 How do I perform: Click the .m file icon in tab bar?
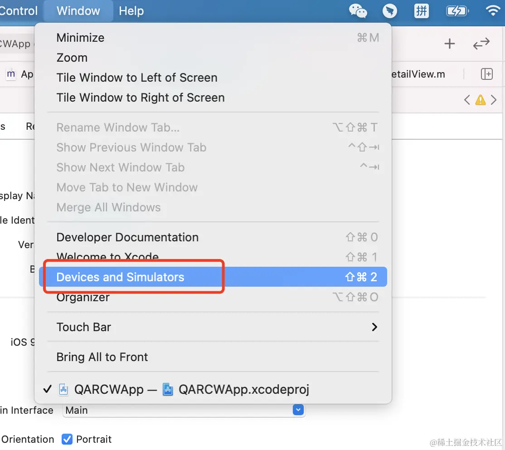tap(11, 74)
